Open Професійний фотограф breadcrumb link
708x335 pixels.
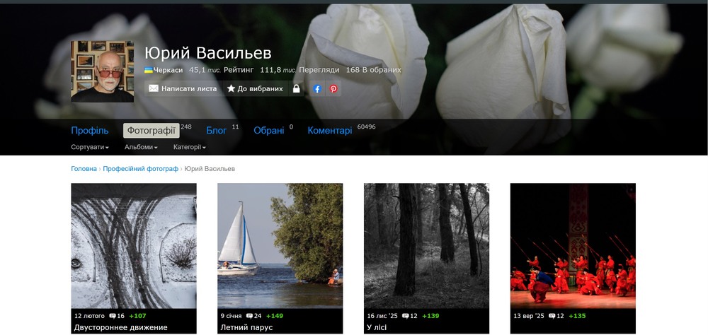click(140, 169)
